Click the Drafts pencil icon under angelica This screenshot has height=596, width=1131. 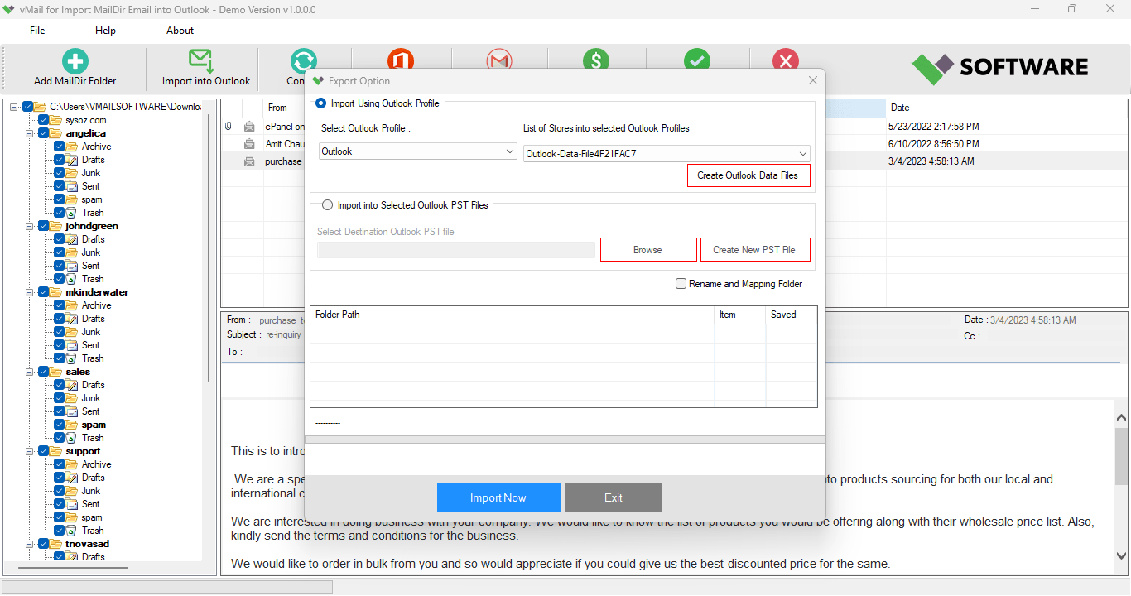click(72, 160)
